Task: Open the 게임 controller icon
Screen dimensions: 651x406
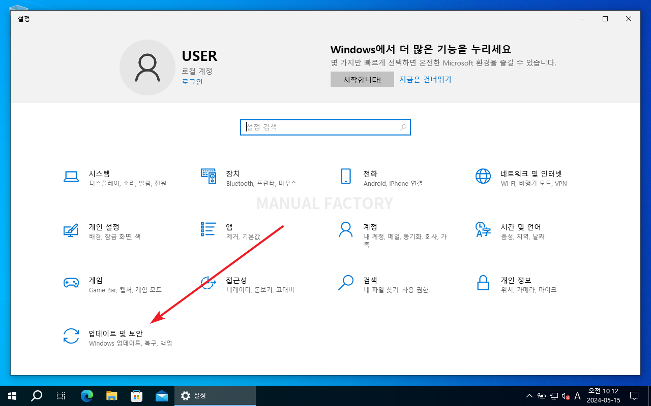Action: pos(71,283)
